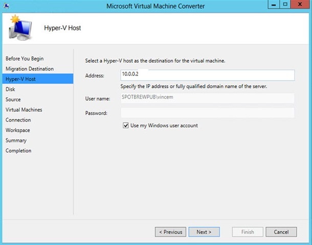Cancel the conversion wizard
This screenshot has width=312, height=245.
pyautogui.click(x=281, y=232)
